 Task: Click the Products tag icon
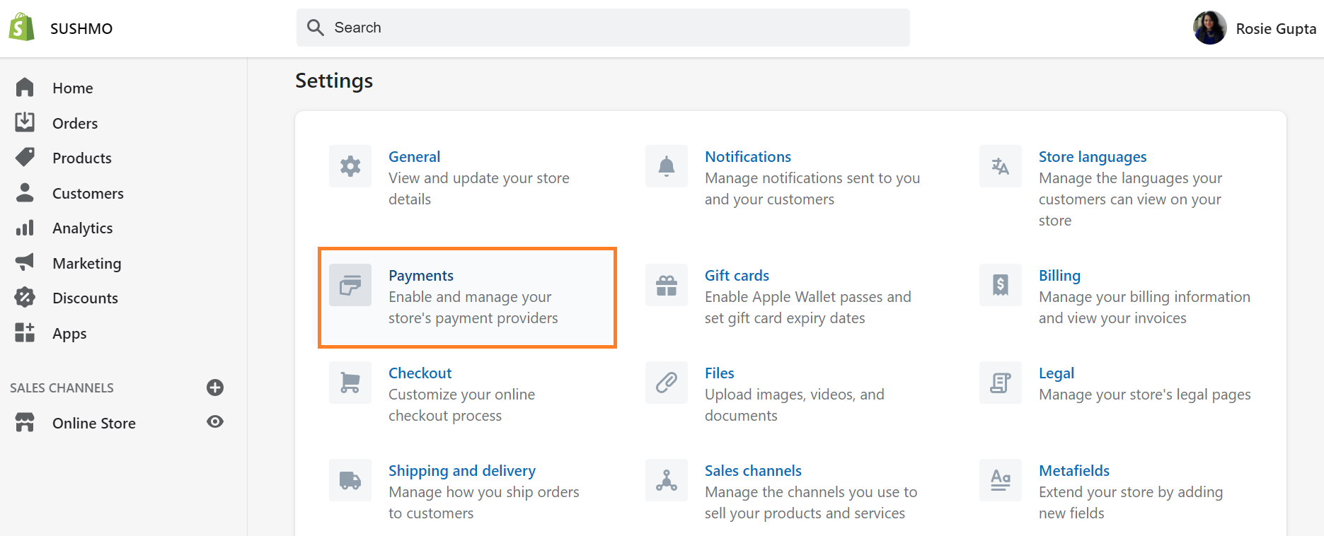click(25, 157)
